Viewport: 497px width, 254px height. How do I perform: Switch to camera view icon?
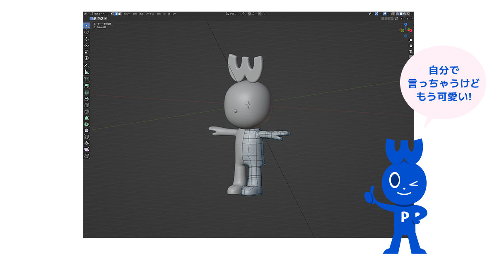[x=411, y=51]
